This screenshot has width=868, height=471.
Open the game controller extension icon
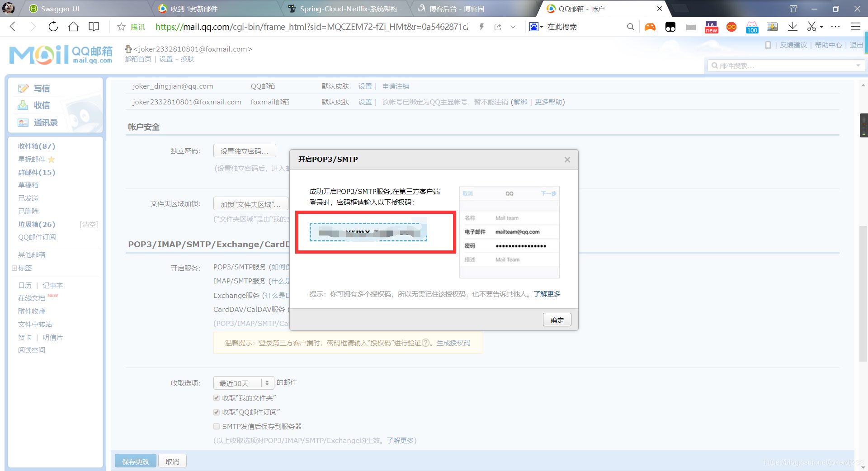(650, 27)
